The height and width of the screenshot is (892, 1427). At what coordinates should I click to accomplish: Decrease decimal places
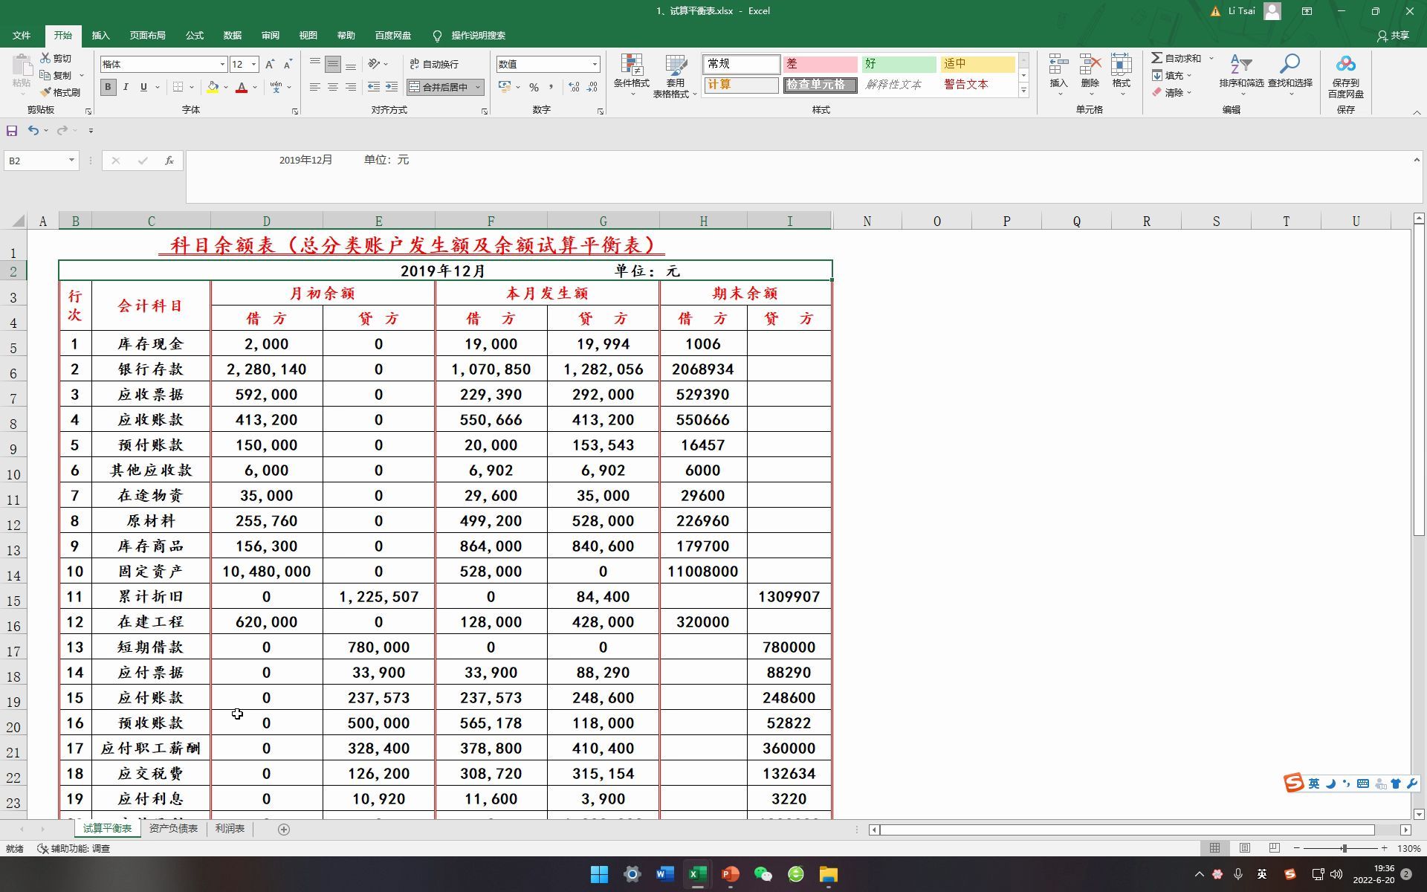pos(592,87)
